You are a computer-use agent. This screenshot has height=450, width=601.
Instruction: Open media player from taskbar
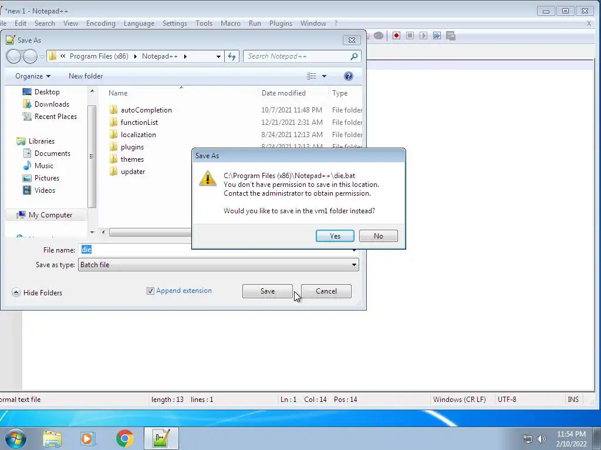87,439
